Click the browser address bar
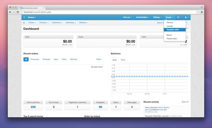The width and height of the screenshot is (212, 128). click(106, 12)
